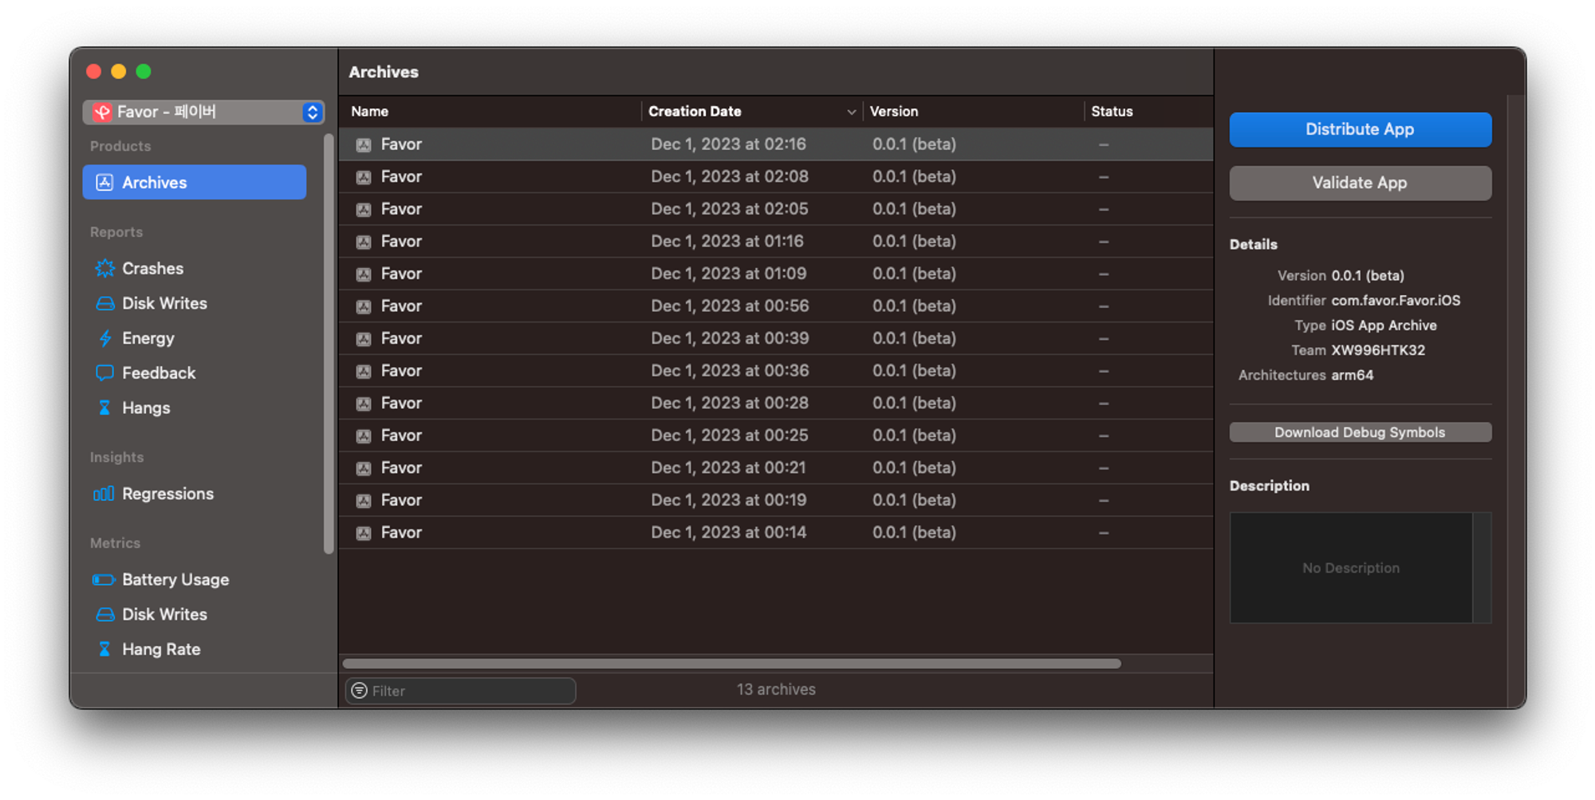This screenshot has height=800, width=1595.
Task: Select the Dec 1, 2023 at 01:16 date
Action: pos(727,241)
